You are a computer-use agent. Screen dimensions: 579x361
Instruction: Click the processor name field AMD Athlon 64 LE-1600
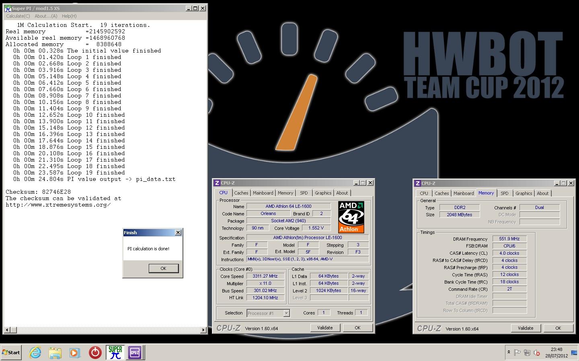click(288, 206)
